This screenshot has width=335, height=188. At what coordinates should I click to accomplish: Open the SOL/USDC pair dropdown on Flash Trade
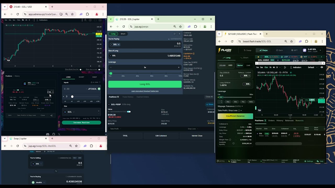[x=278, y=60]
